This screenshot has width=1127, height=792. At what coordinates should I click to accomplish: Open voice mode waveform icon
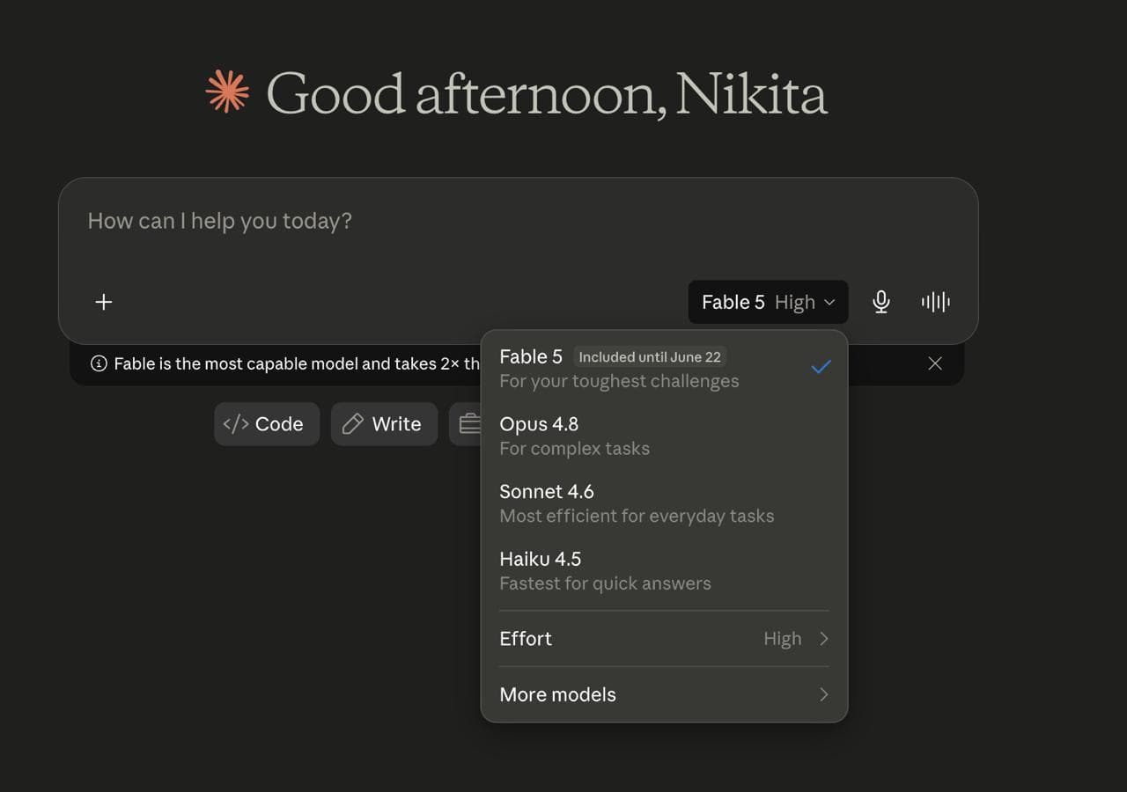tap(935, 302)
